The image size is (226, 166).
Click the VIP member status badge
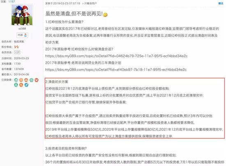[17, 52]
